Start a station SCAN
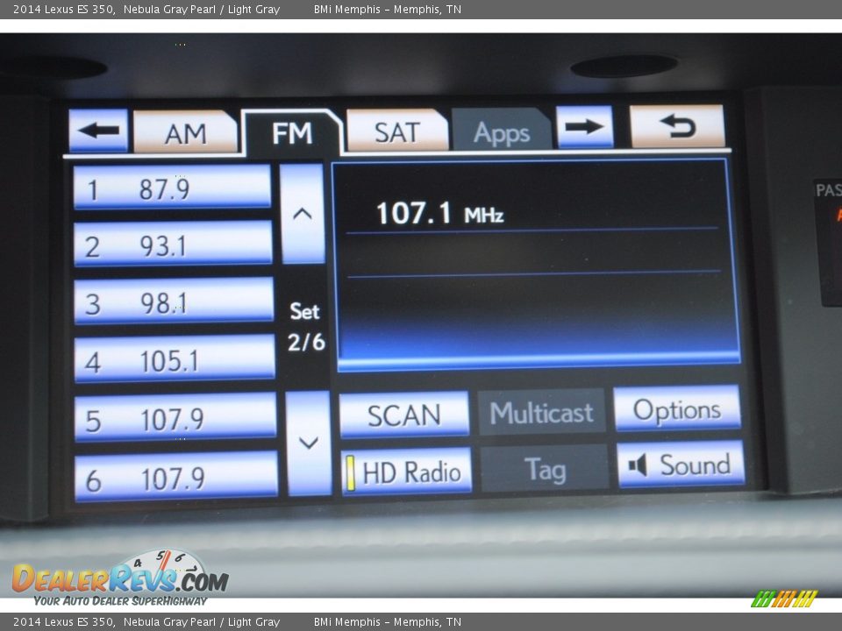Screen dimensions: 842x631 (405, 414)
